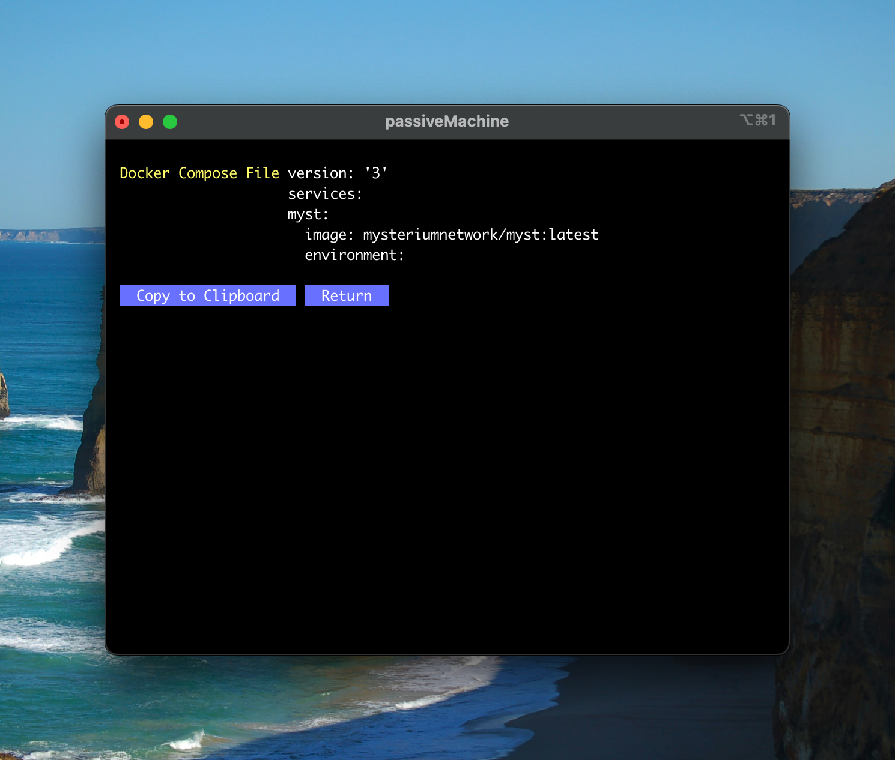
Task: Click the Copy to Clipboard button
Action: tap(207, 295)
